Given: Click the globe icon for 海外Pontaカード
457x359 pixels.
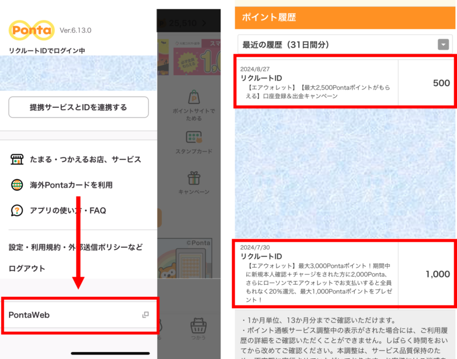Looking at the screenshot, I should click(x=17, y=185).
